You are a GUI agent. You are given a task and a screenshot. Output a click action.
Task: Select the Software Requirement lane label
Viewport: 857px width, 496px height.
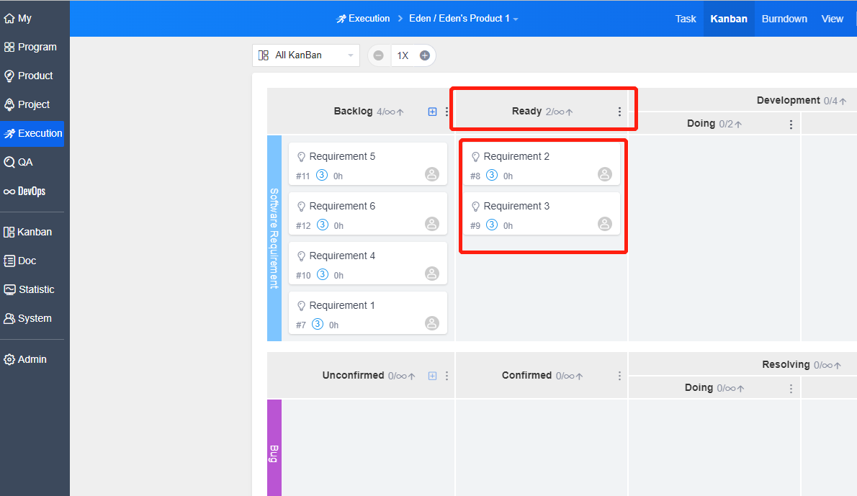click(x=274, y=238)
